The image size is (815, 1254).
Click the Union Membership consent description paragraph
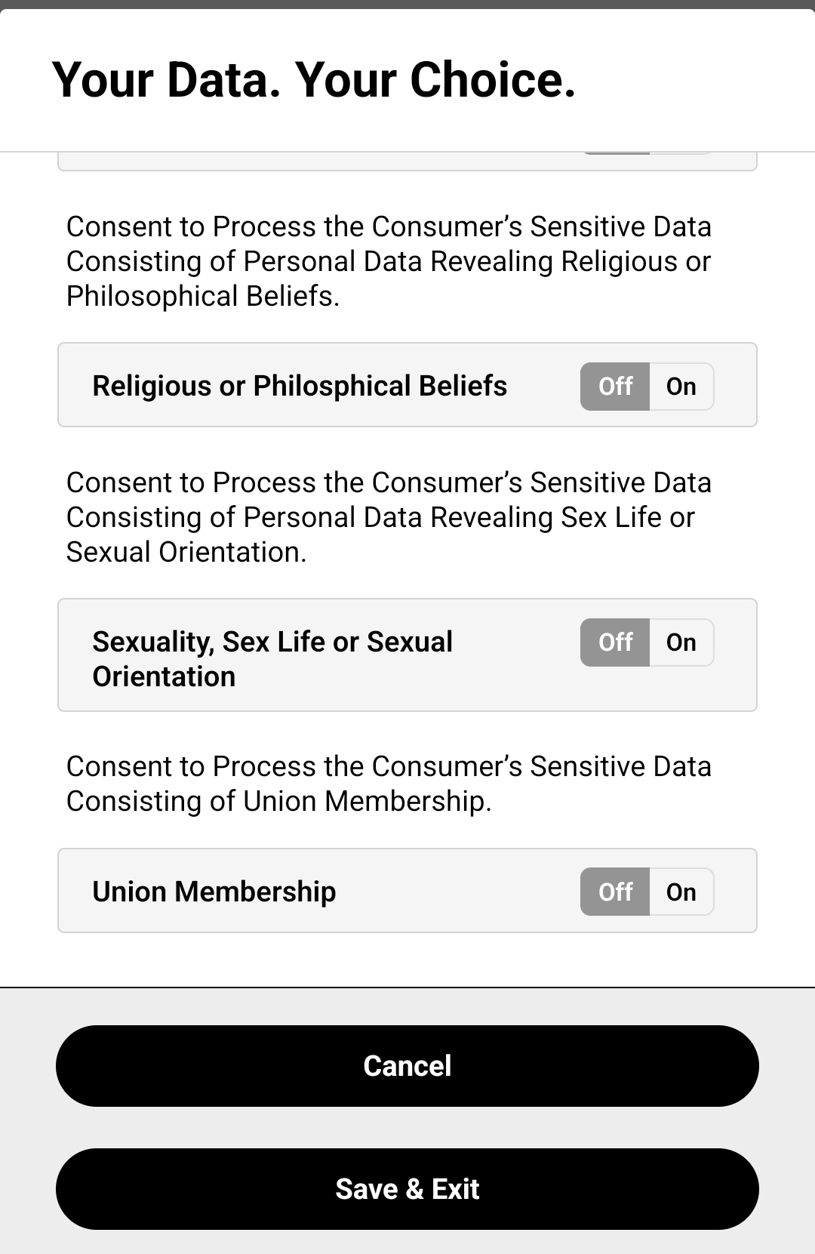[x=389, y=784]
